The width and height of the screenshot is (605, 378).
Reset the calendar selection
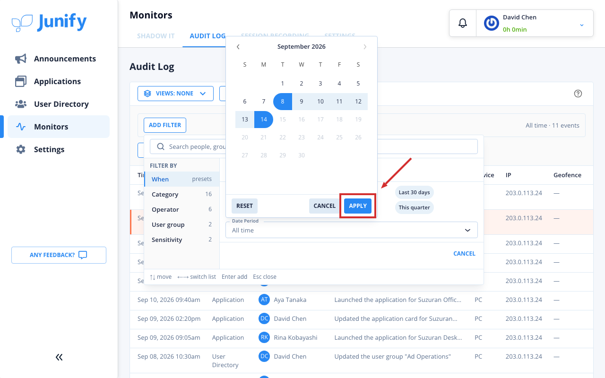(244, 206)
